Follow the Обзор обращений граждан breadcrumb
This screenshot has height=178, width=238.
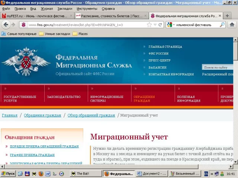tap(91, 115)
